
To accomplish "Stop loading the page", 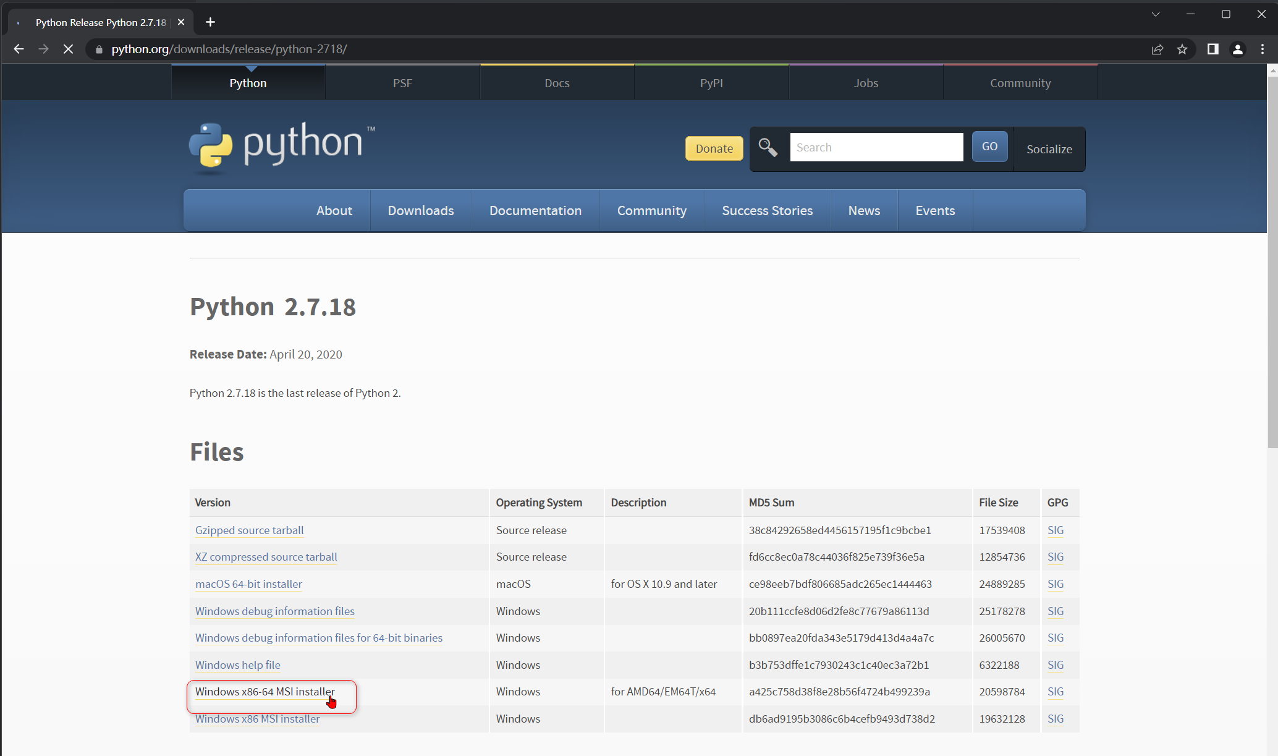I will [68, 49].
